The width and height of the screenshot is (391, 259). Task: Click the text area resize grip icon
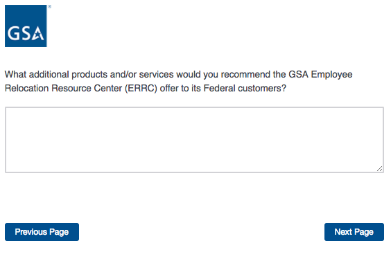click(379, 168)
